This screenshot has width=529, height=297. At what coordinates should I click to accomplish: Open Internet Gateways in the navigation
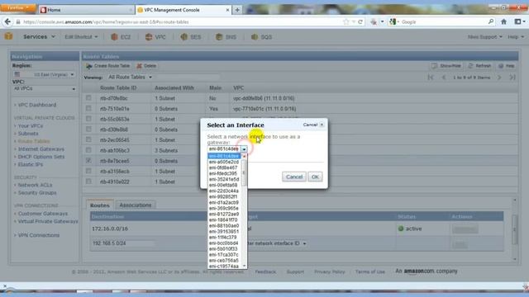click(x=41, y=148)
